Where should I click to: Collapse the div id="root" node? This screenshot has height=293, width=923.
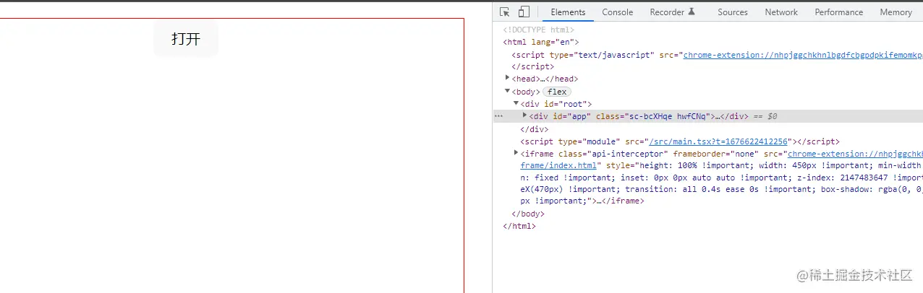pos(516,103)
